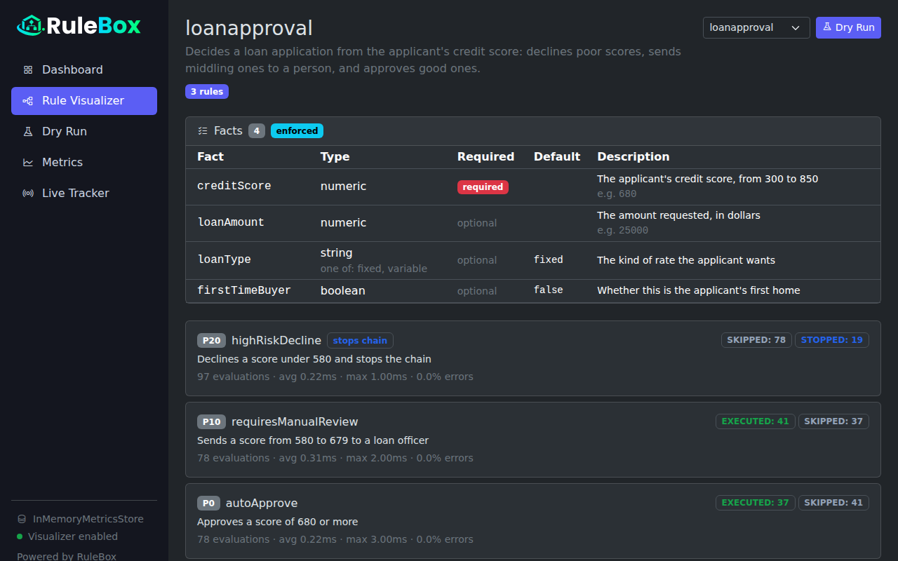898x561 pixels.
Task: Click the Metrics chart icon
Action: click(x=28, y=163)
